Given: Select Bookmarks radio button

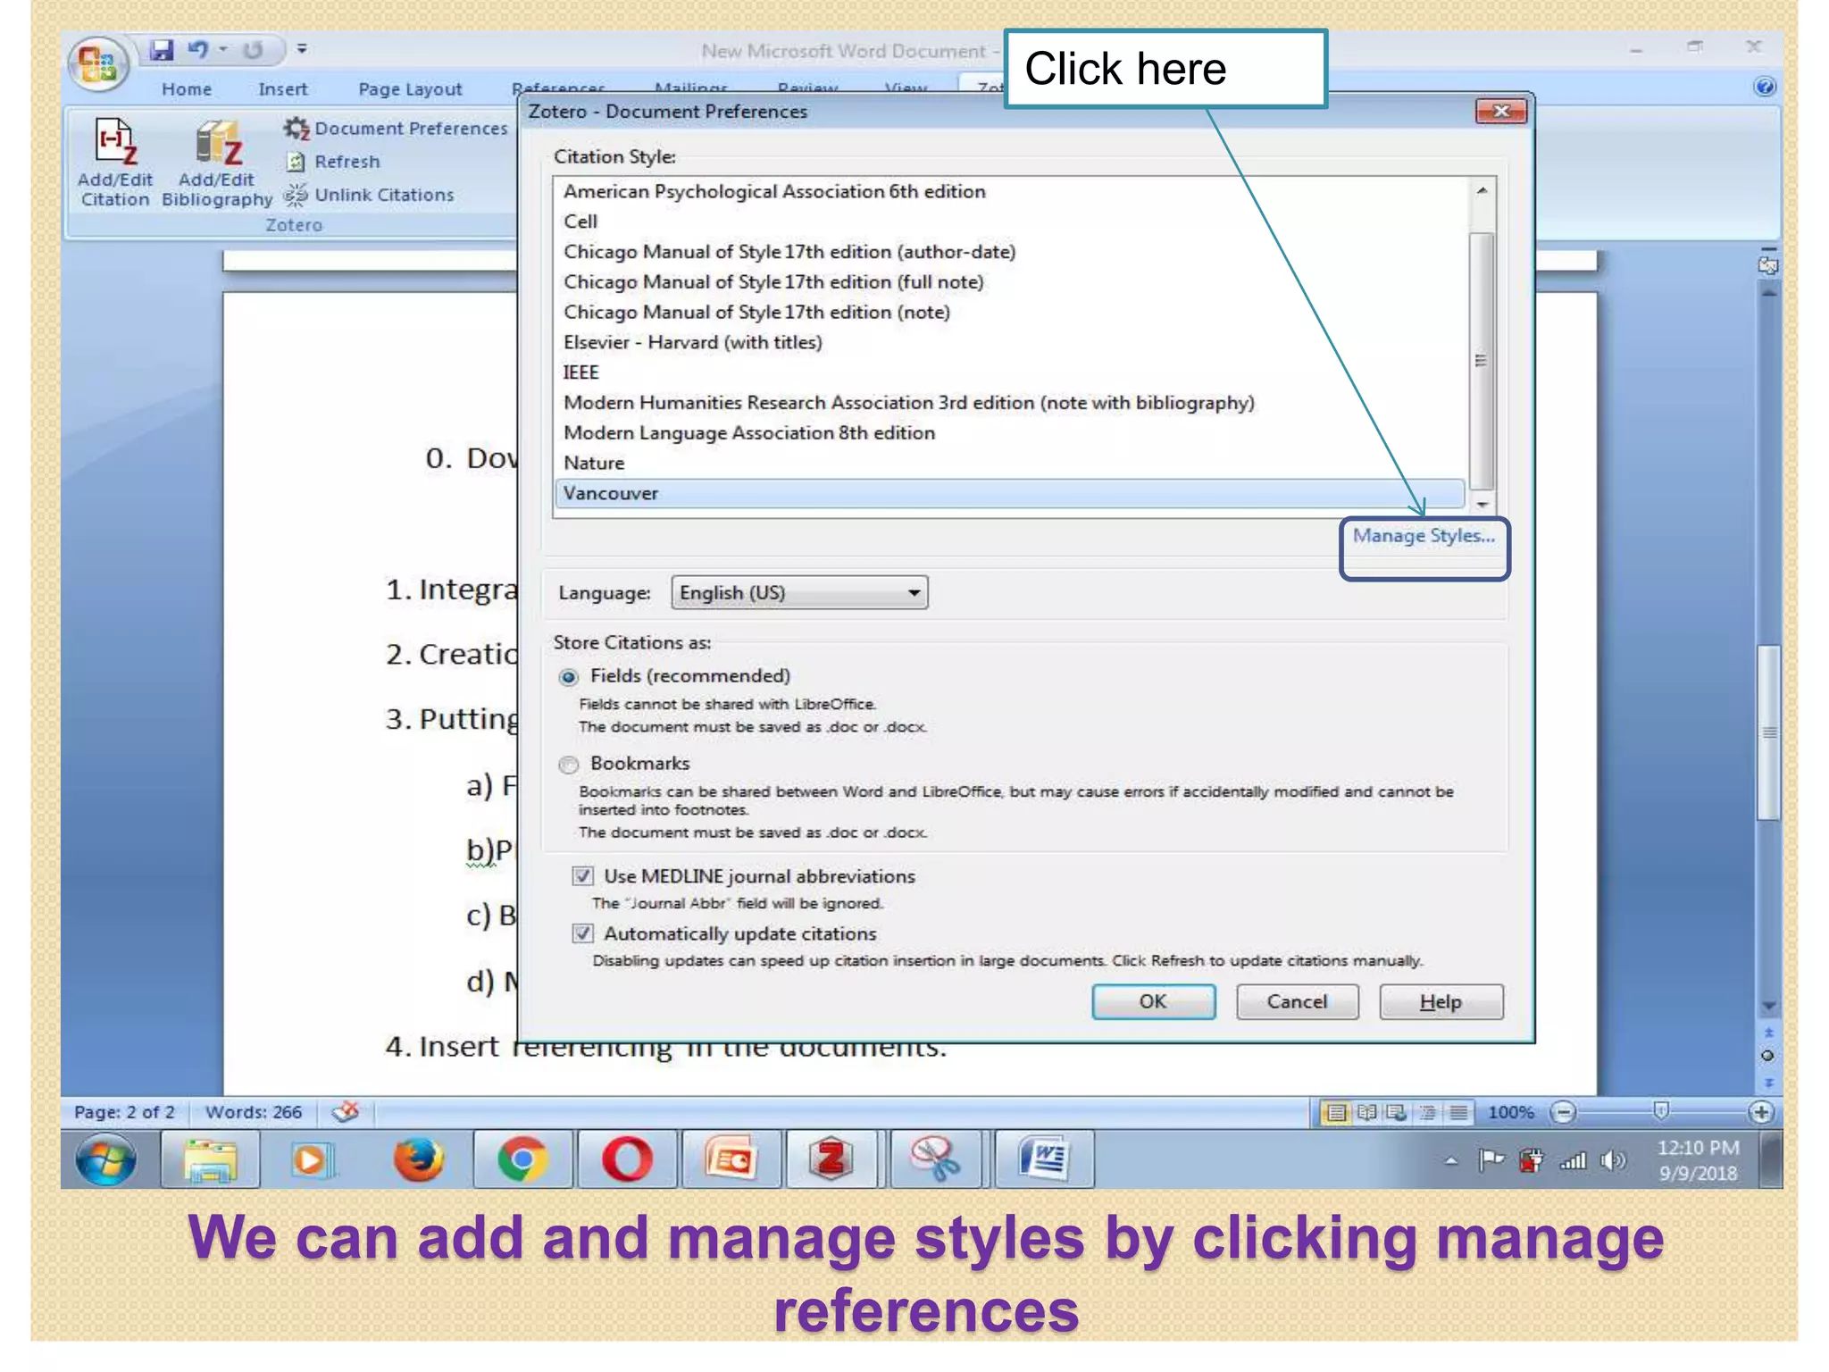Looking at the screenshot, I should pyautogui.click(x=568, y=765).
